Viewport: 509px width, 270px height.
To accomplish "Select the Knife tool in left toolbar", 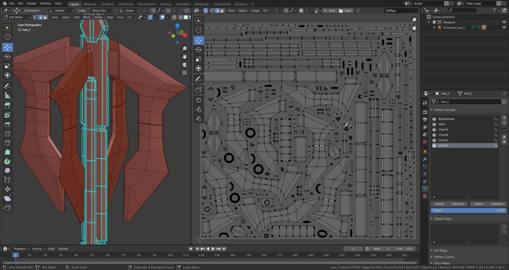I will [x=7, y=143].
